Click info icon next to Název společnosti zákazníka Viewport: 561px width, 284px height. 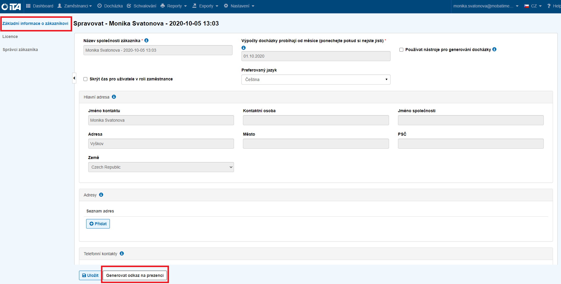click(x=146, y=40)
